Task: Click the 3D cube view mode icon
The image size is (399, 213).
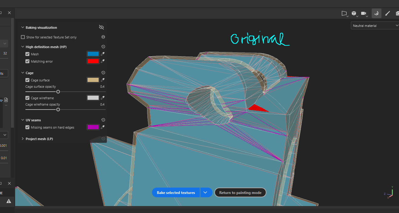Action: [x=354, y=13]
